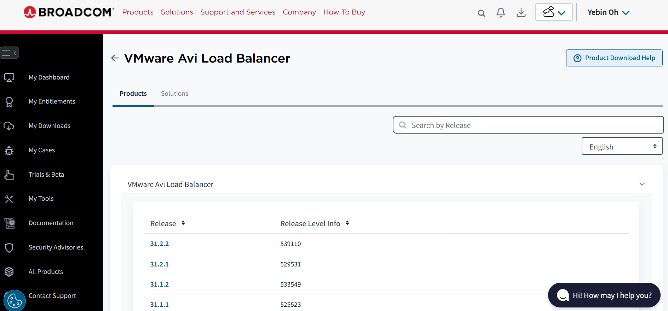668x311 pixels.
Task: Focus the Search by Release field
Action: [528, 125]
